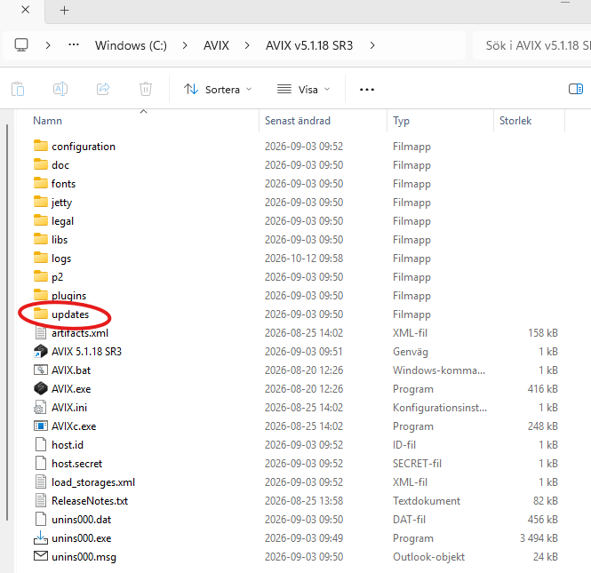591x573 pixels.
Task: Select the legal folder icon
Action: 41,220
